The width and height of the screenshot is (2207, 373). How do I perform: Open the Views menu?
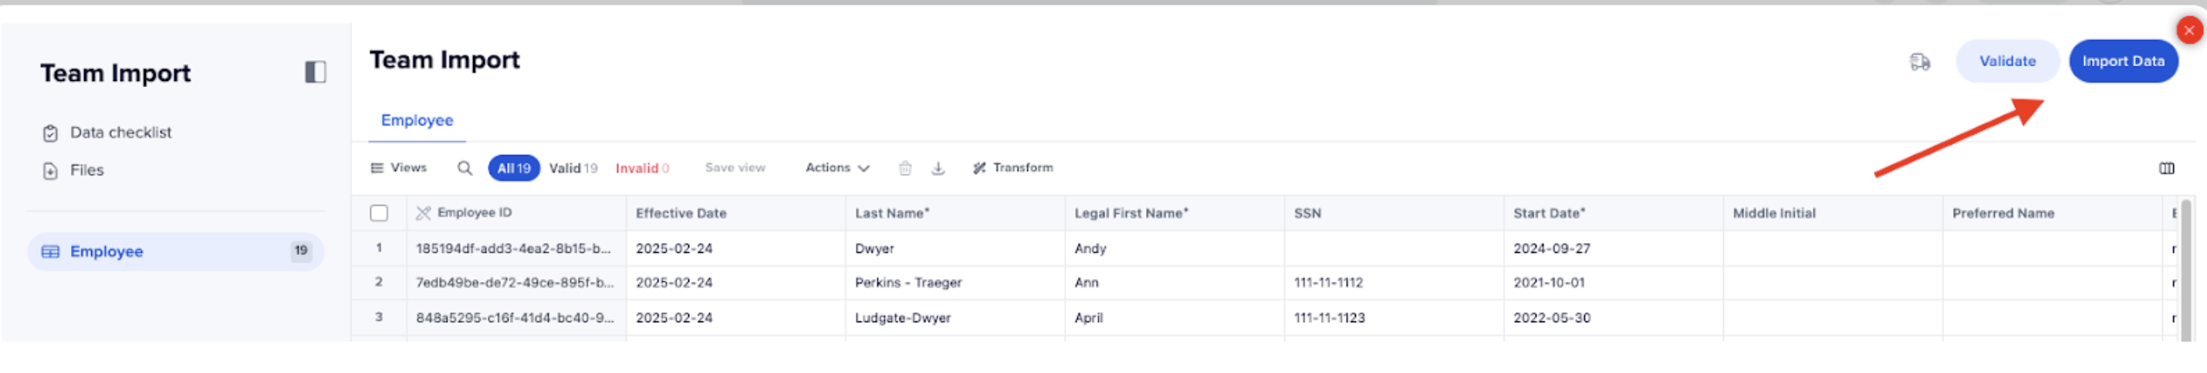(398, 169)
